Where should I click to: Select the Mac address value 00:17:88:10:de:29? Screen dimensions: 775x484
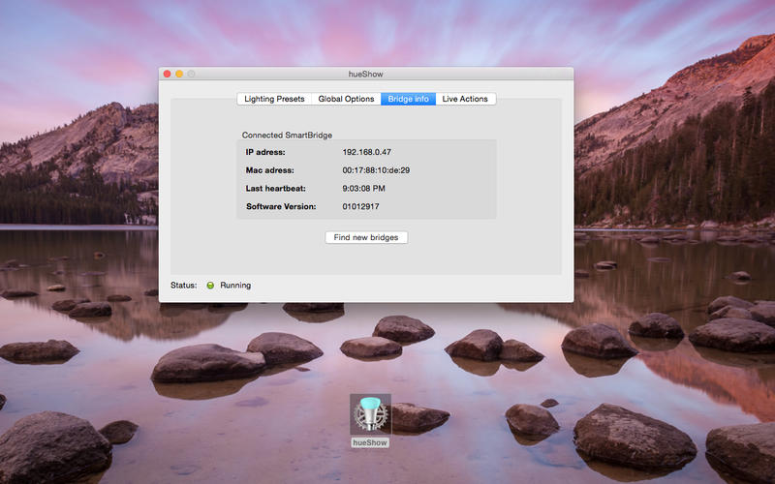coord(376,170)
